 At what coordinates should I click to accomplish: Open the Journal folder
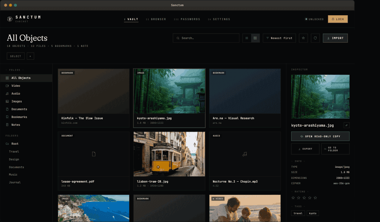tap(15, 182)
